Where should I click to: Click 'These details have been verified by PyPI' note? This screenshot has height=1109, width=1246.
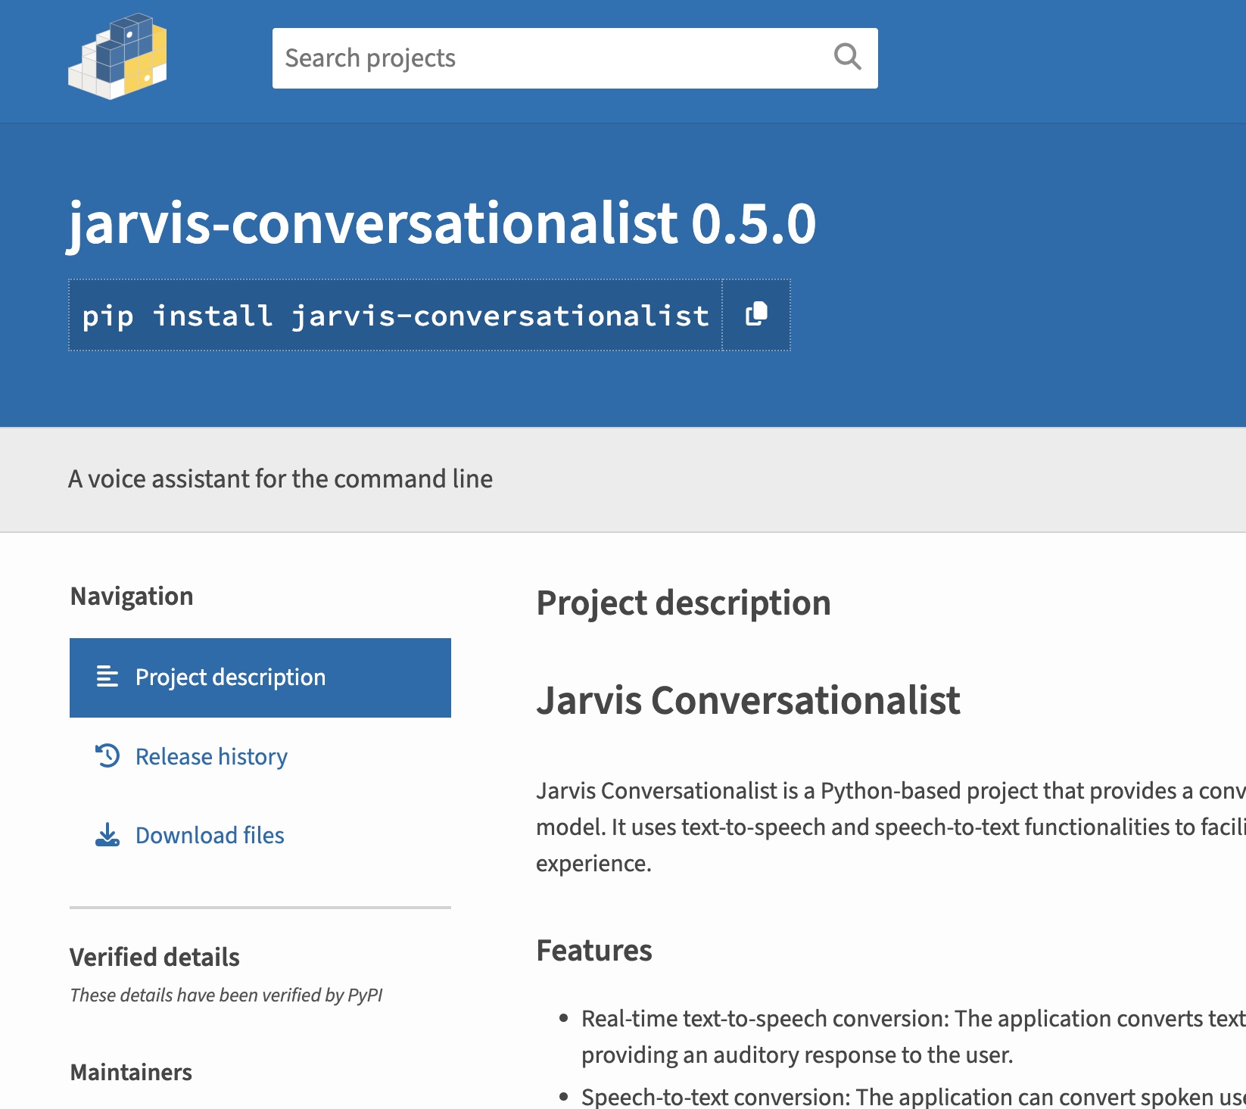click(x=226, y=995)
